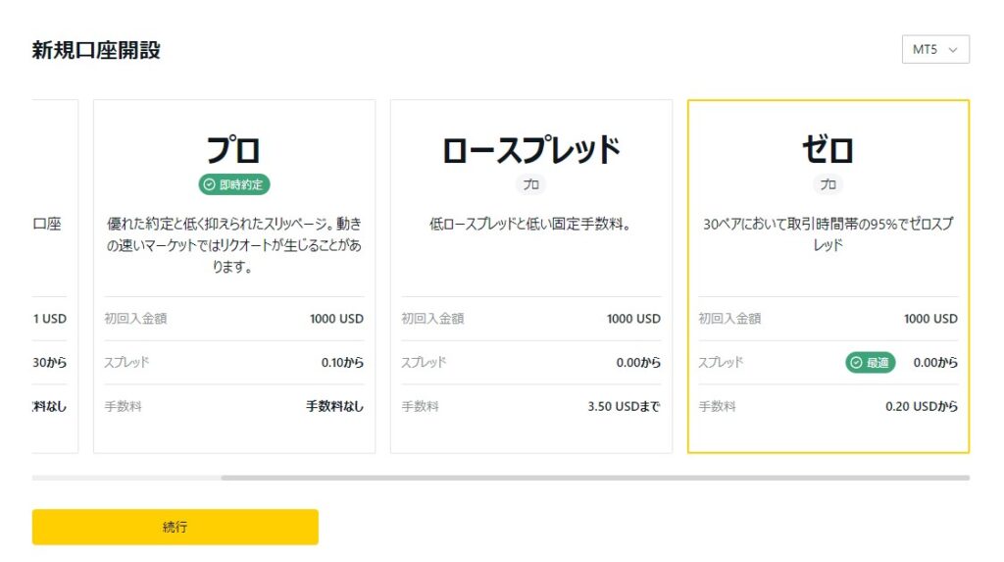Click 0.00から spread in ゼロ card
The height and width of the screenshot is (562, 1004).
pyautogui.click(x=935, y=362)
